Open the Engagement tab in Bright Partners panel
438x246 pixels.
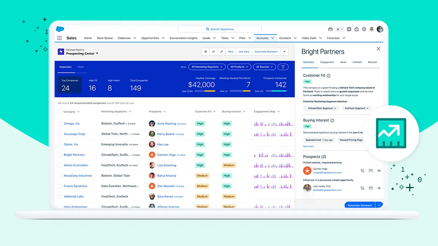coord(327,62)
